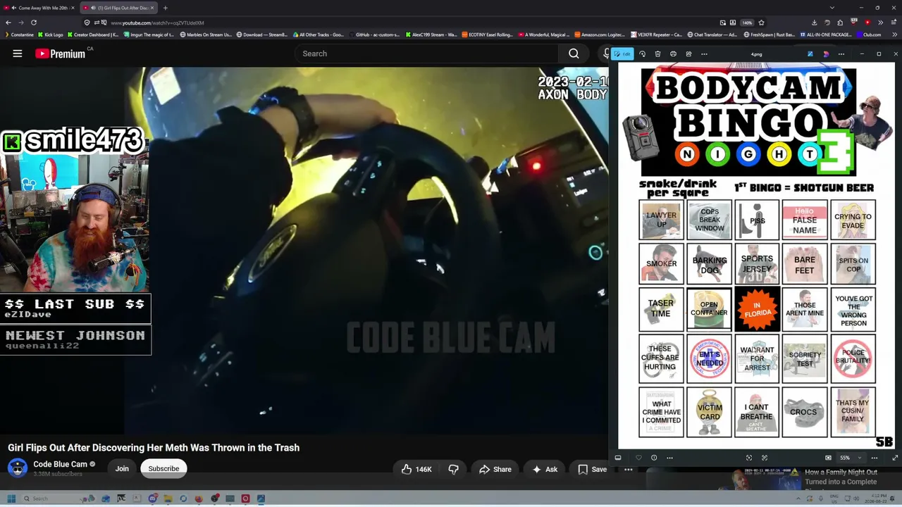The height and width of the screenshot is (507, 902).
Task: Print the image from Photos viewer
Action: [673, 54]
